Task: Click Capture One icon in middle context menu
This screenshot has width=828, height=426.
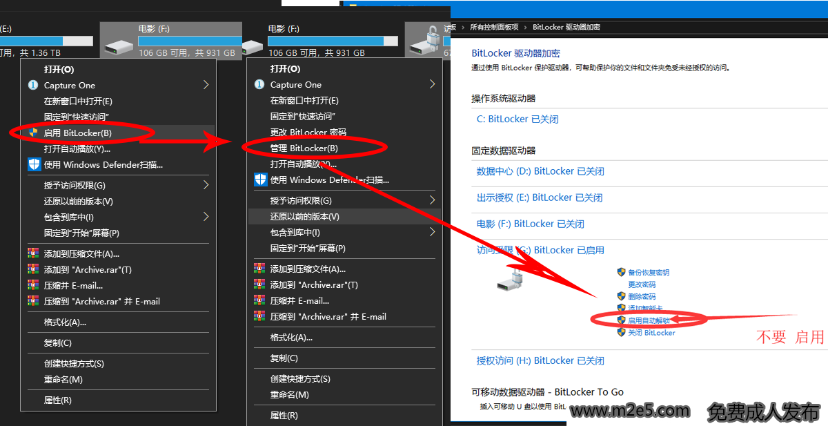Action: (259, 84)
